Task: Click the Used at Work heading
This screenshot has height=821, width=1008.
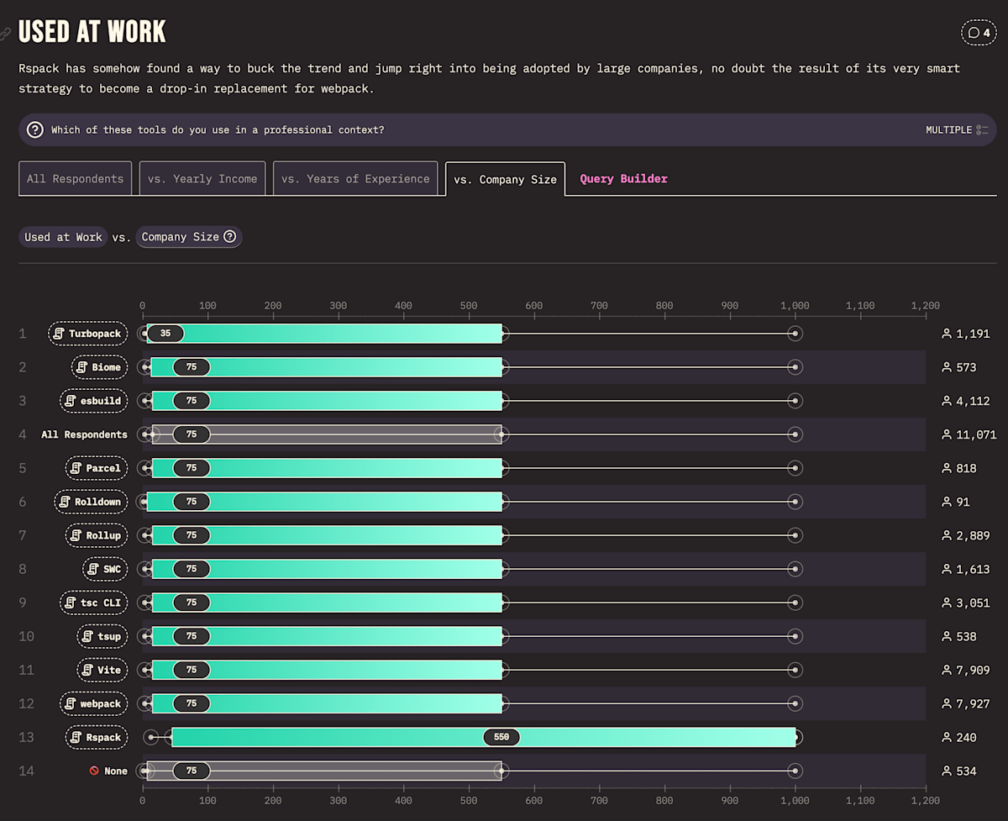Action: point(92,32)
